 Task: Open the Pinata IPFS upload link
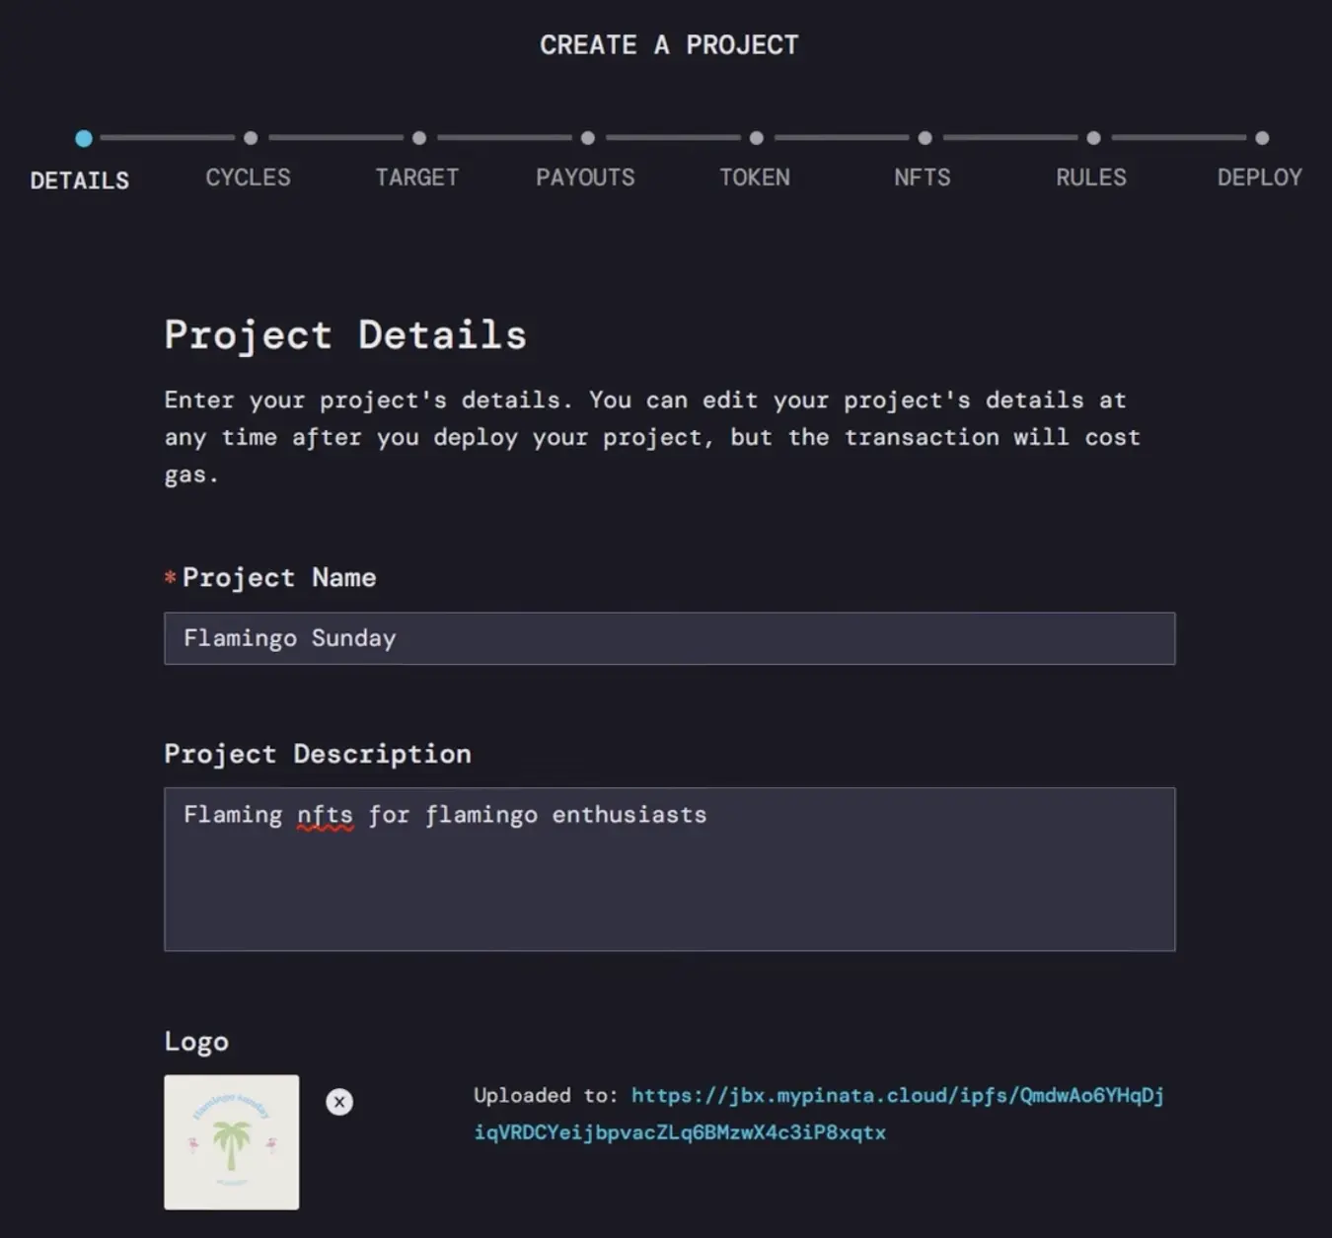[x=898, y=1095]
